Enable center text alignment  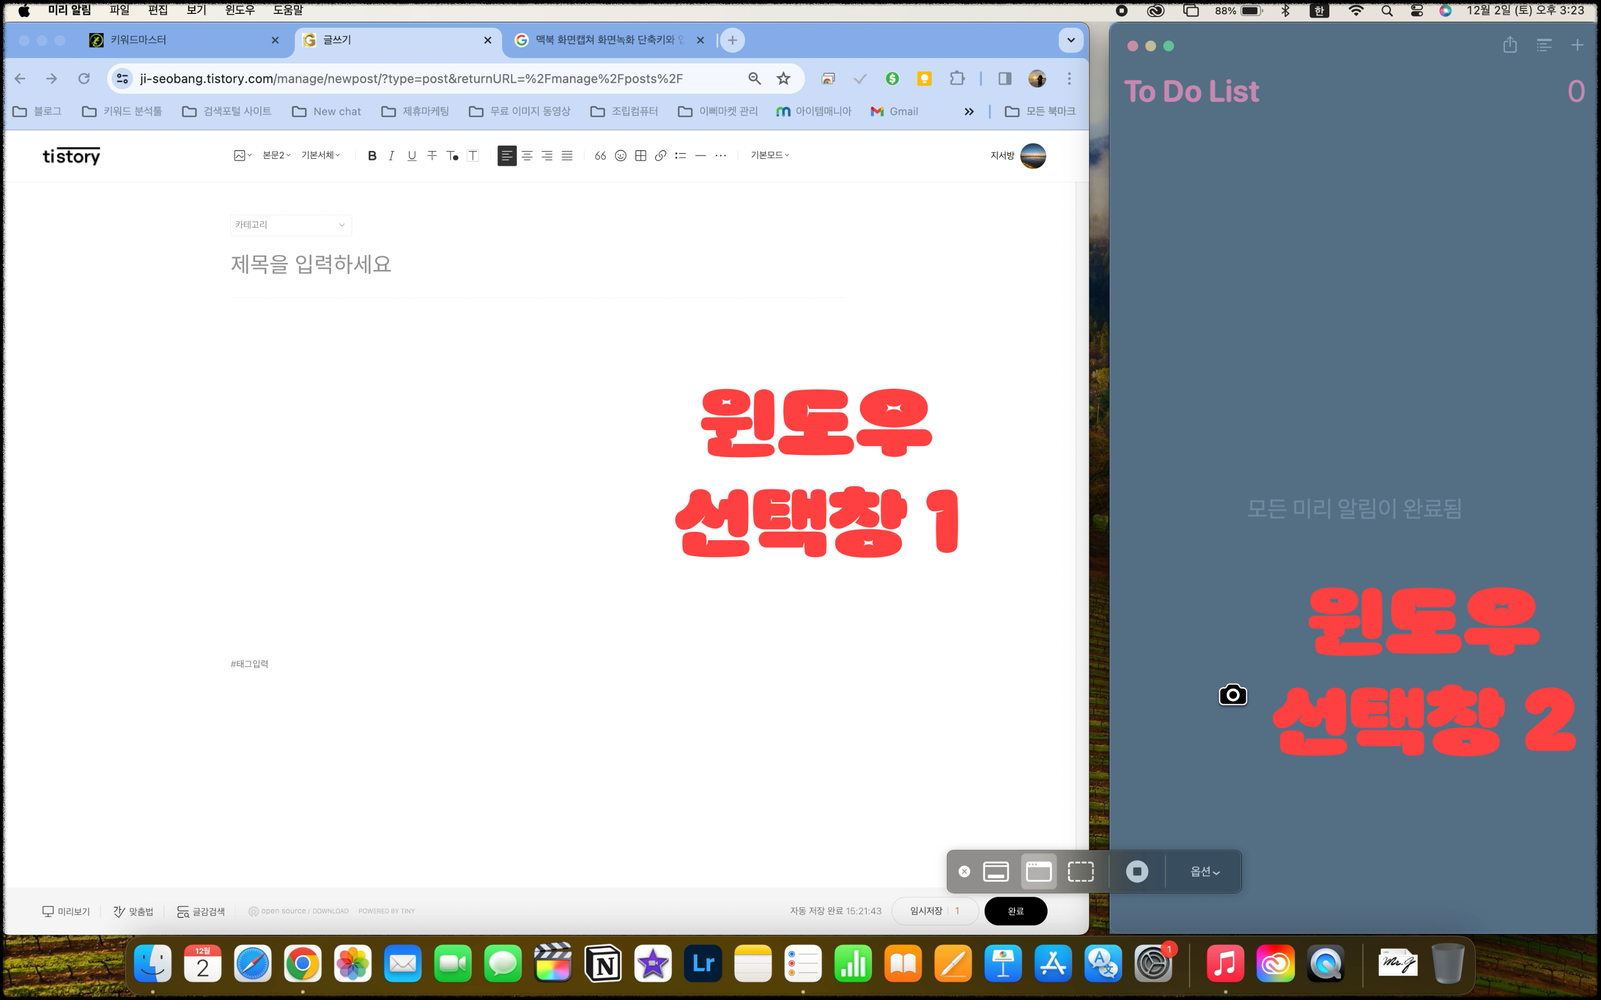(x=527, y=155)
